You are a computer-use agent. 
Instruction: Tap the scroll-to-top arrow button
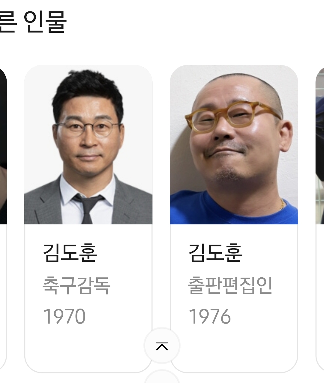pos(162,346)
